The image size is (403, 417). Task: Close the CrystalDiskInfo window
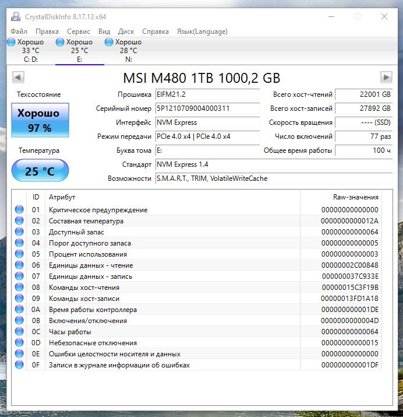point(384,16)
